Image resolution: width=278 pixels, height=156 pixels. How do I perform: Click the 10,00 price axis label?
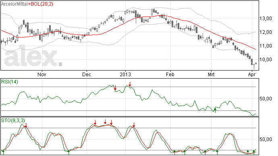click(x=266, y=59)
